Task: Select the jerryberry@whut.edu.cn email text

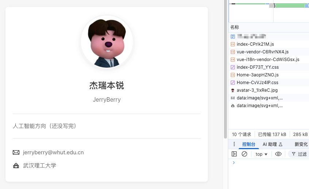Action: (53, 152)
